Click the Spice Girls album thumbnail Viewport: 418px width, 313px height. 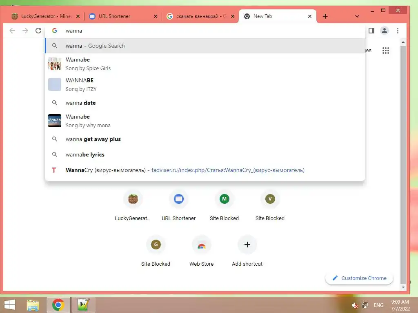[x=55, y=64]
